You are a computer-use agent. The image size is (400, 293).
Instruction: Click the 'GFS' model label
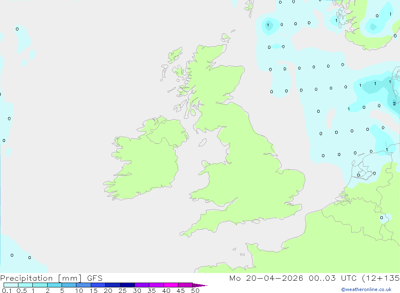(x=95, y=278)
